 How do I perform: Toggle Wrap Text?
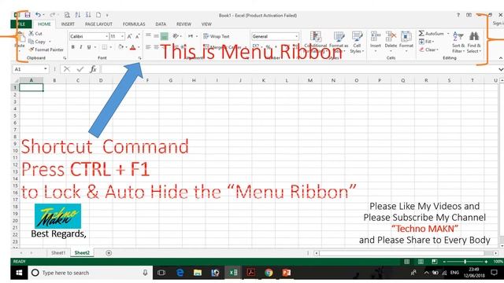pyautogui.click(x=217, y=36)
